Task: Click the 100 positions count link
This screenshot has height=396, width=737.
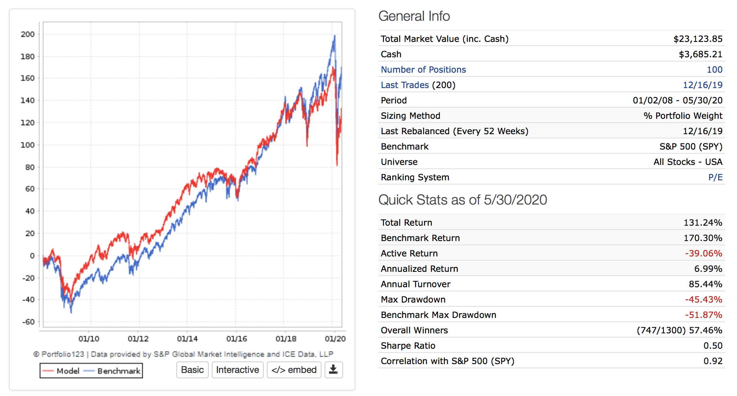Action: (714, 70)
